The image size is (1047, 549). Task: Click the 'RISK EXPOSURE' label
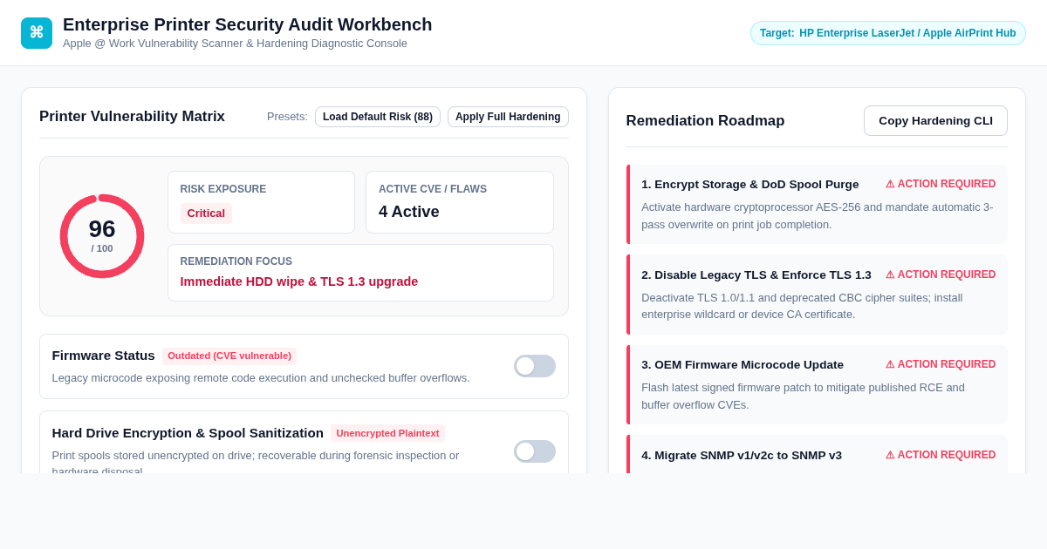click(223, 189)
